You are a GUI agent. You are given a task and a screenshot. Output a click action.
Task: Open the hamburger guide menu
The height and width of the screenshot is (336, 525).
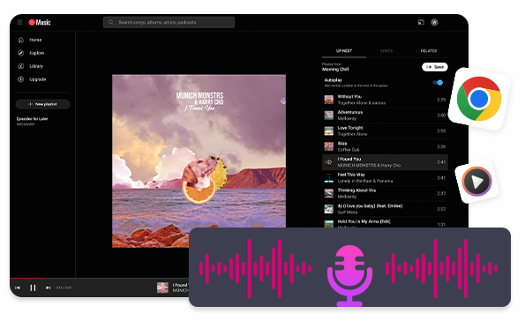tap(19, 22)
